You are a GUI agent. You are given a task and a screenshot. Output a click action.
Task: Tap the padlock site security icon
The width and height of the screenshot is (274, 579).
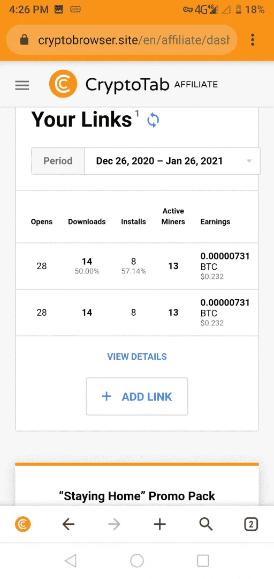[24, 40]
